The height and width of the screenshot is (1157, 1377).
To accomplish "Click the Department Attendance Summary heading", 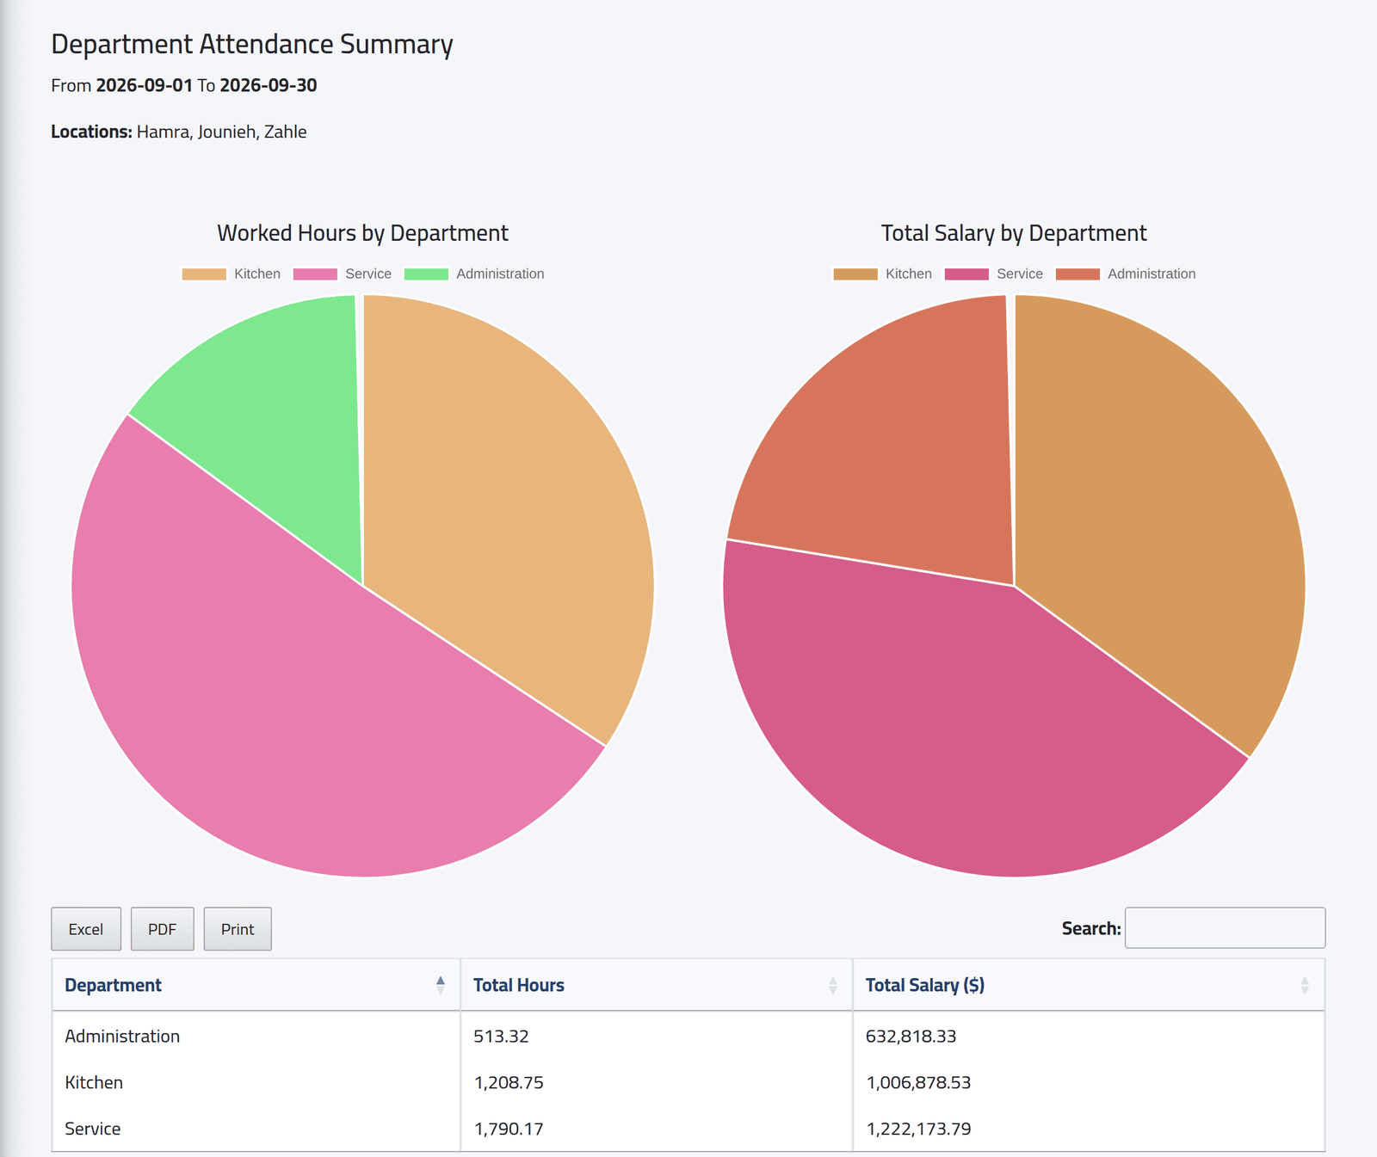I will click(x=252, y=44).
